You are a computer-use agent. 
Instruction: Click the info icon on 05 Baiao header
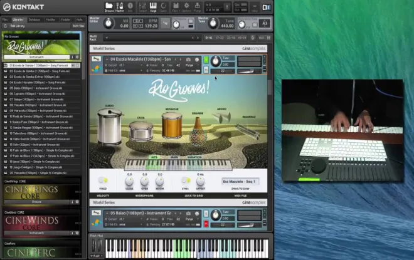pyautogui.click(x=197, y=214)
